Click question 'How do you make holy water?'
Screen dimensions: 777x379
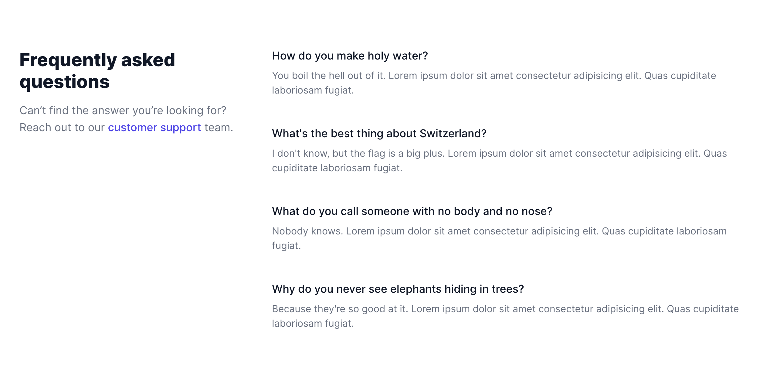click(x=350, y=56)
